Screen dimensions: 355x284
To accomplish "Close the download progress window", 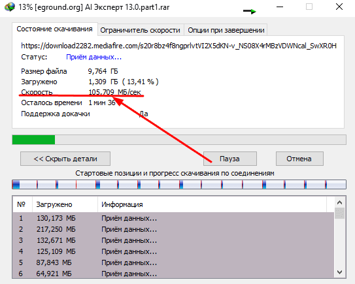I will (339, 7).
